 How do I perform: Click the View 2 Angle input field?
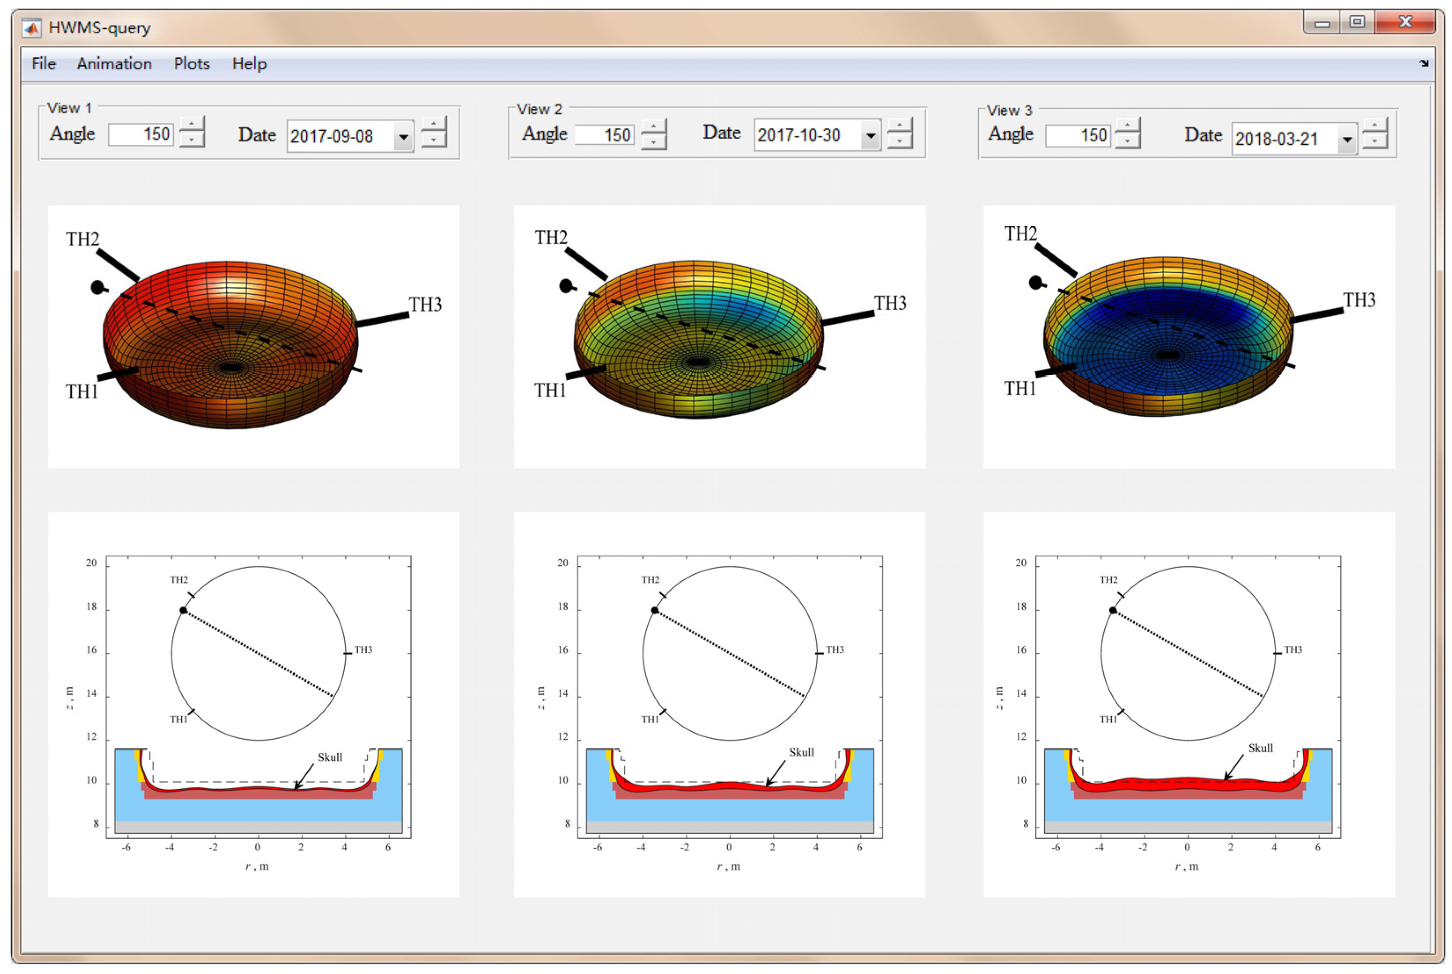click(604, 135)
